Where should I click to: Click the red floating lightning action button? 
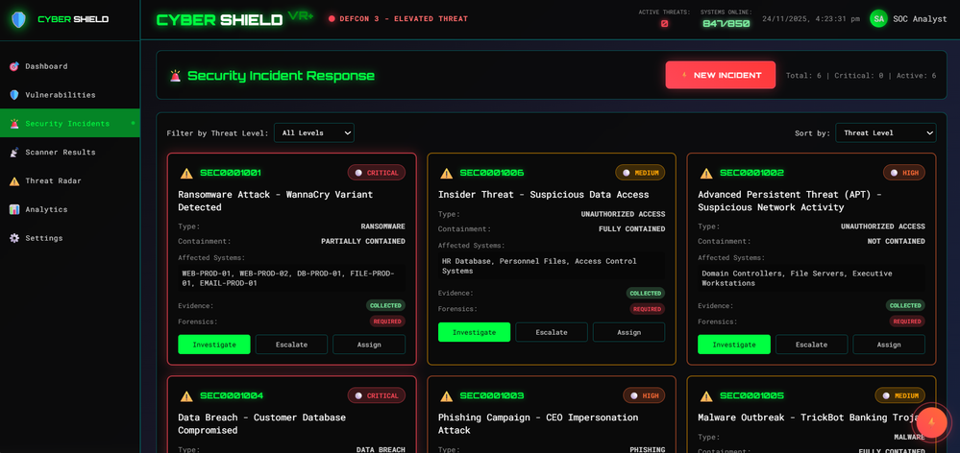pos(932,422)
